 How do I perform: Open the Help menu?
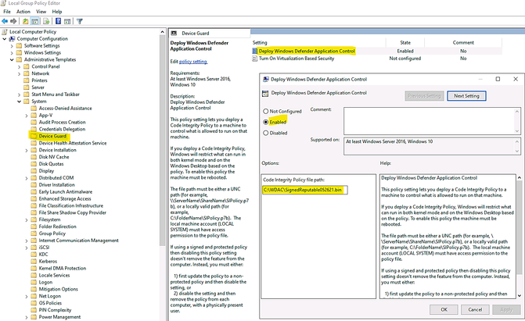click(x=57, y=12)
